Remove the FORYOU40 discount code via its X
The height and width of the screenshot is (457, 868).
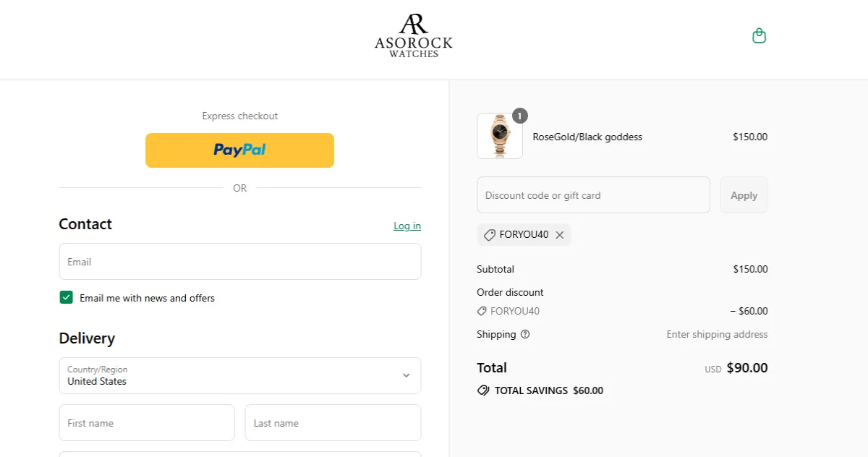click(x=559, y=234)
